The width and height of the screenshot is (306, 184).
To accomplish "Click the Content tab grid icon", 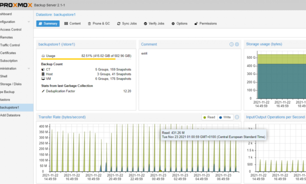I will tap(66, 23).
